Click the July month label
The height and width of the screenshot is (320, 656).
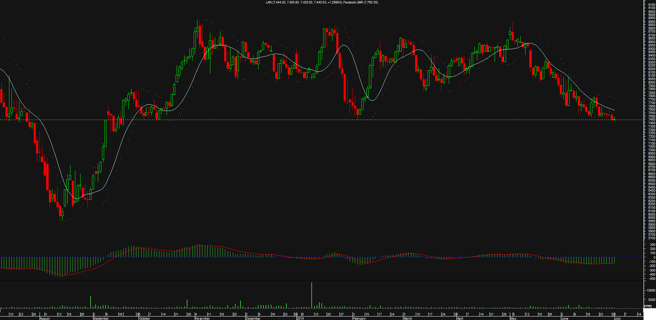pyautogui.click(x=618, y=318)
